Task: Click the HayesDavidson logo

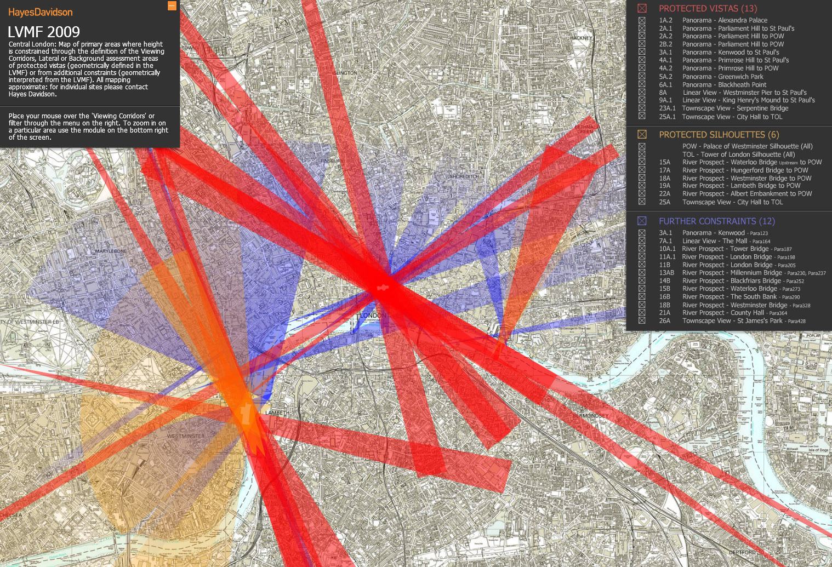Action: pos(40,12)
